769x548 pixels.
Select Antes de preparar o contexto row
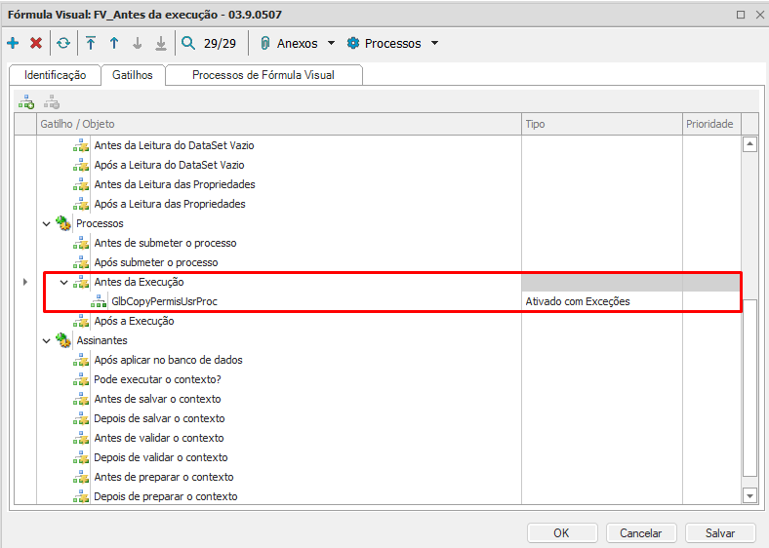click(x=389, y=477)
